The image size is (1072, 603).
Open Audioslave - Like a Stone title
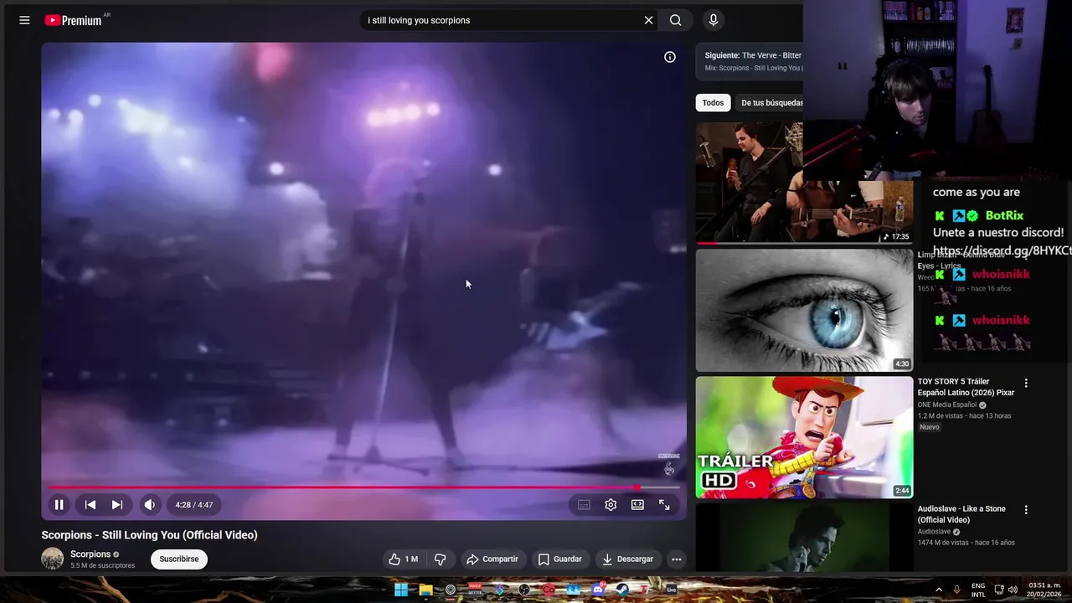(961, 514)
